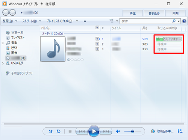Screen dimensions: 188x140
Task: Show more toolbar commands chevron
Action: (x=85, y=21)
